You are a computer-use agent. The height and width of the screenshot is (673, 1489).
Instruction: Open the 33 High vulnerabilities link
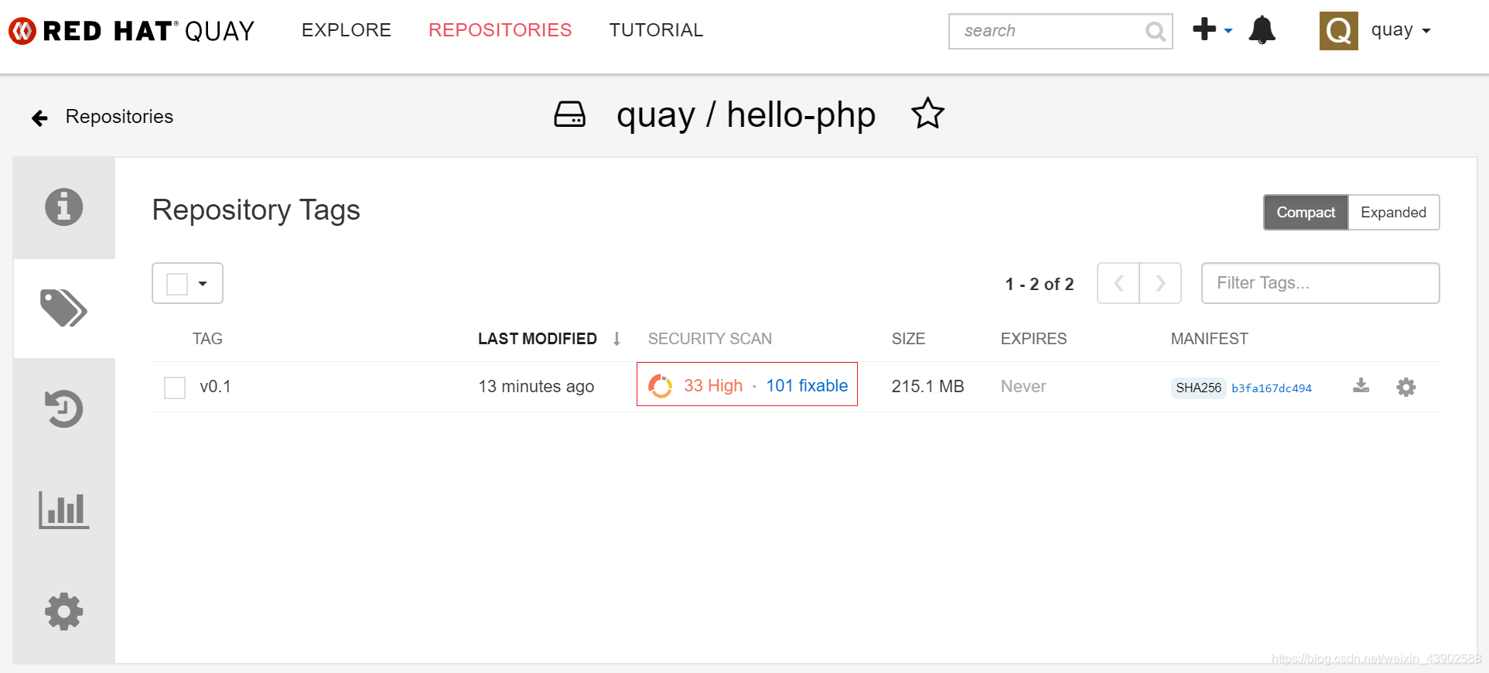click(x=713, y=386)
